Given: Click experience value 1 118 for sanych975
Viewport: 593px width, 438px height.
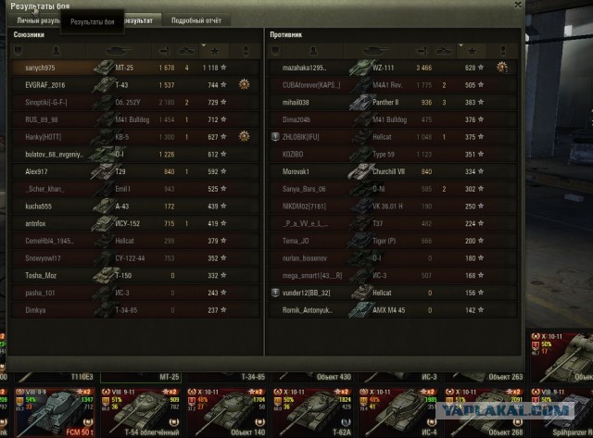Looking at the screenshot, I should [x=210, y=68].
